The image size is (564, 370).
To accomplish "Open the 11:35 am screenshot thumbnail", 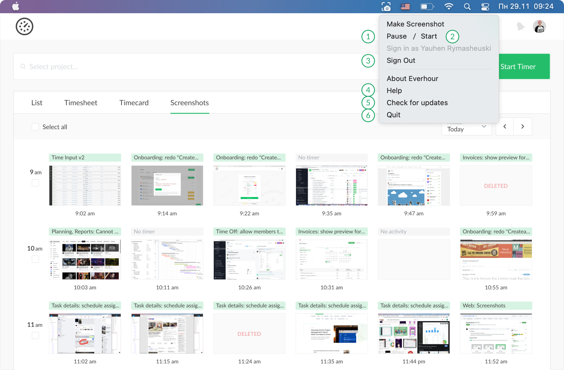I will pos(332,333).
